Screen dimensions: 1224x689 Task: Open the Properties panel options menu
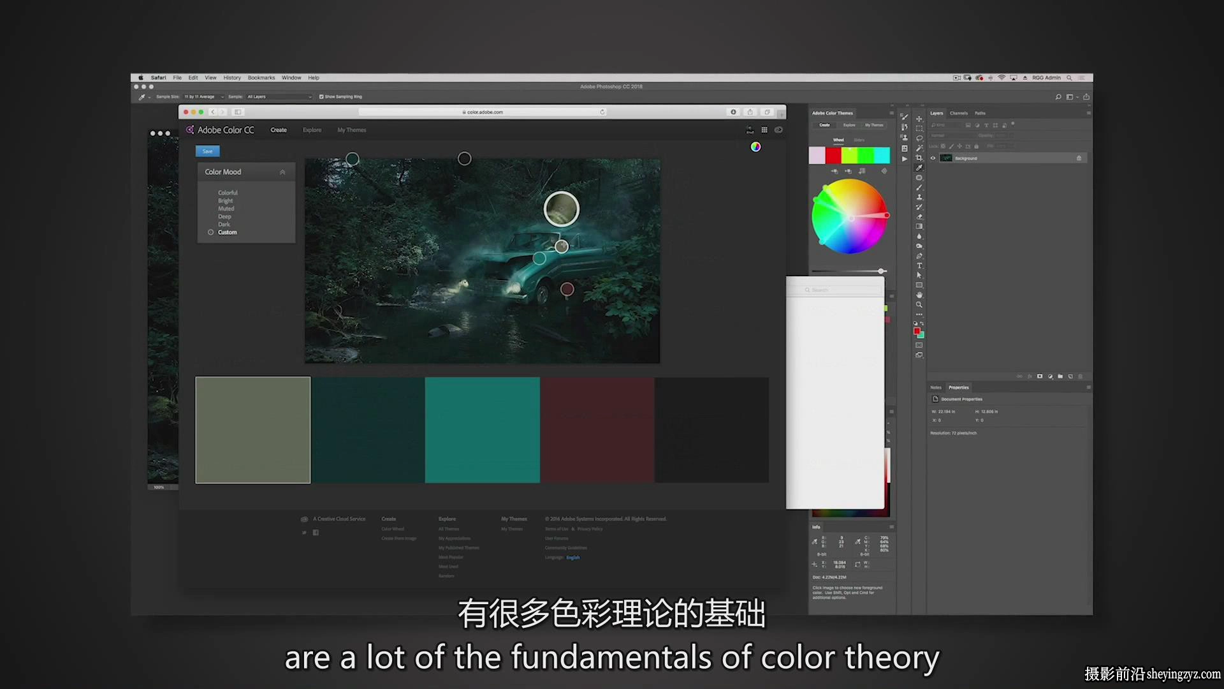point(1088,387)
